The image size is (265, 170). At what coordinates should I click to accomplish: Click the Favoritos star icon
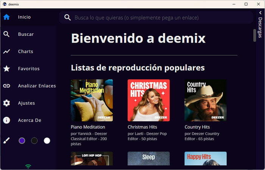click(x=6, y=69)
